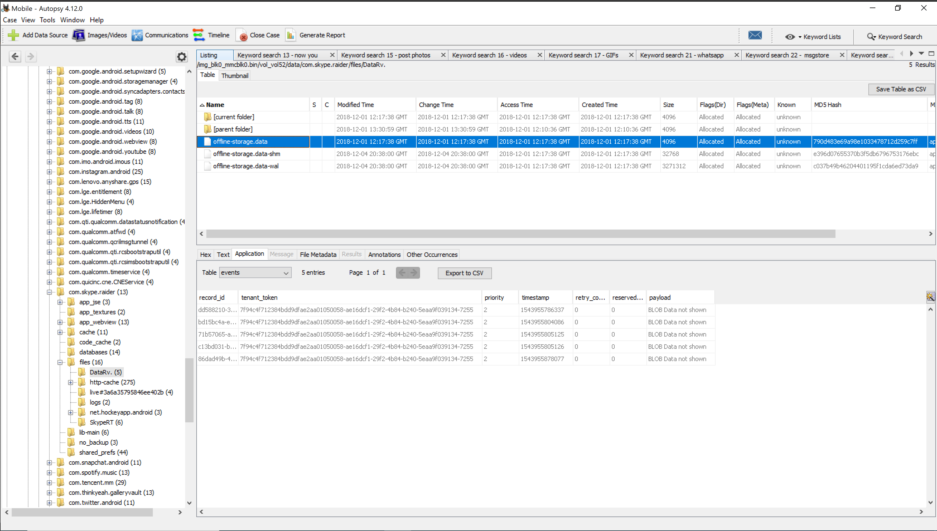The height and width of the screenshot is (531, 937).
Task: Open the Keyword Search magnifier
Action: [x=871, y=37]
